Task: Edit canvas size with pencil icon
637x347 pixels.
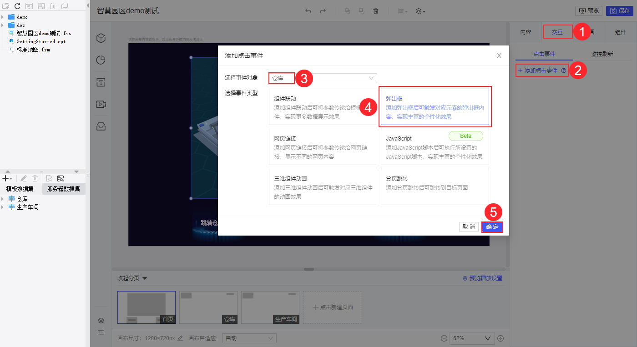Action: click(x=180, y=338)
